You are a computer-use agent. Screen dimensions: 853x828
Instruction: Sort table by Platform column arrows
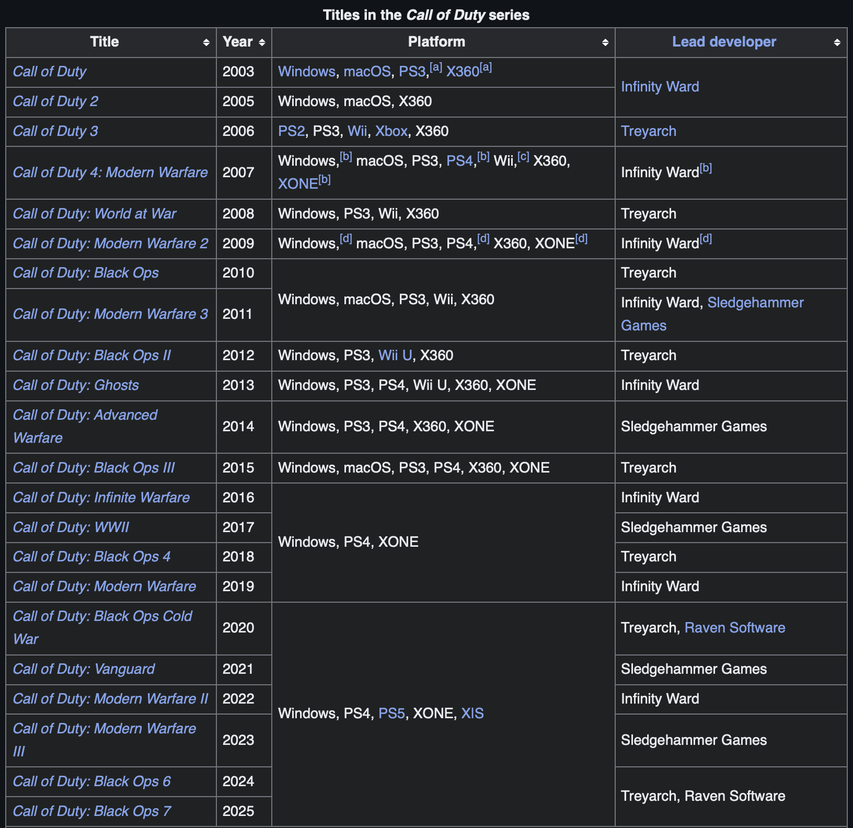pos(605,42)
